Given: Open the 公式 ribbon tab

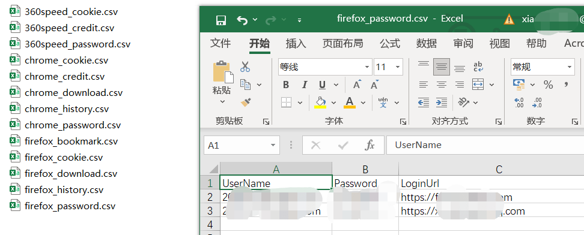Looking at the screenshot, I should 390,44.
